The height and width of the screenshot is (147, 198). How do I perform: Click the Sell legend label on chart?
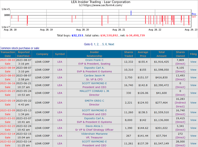click(x=194, y=17)
